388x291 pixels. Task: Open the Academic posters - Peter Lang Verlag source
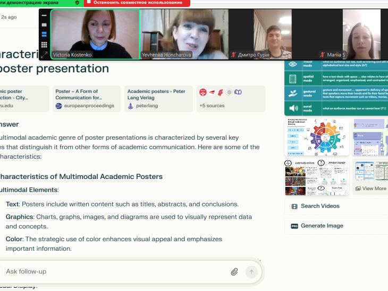point(158,99)
